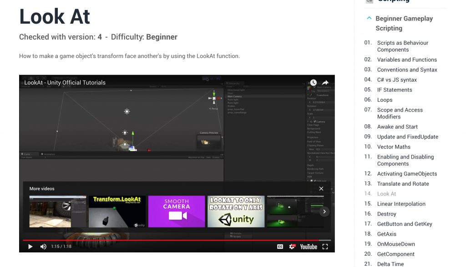The image size is (466, 267).
Task: Go to Activating GameObjects lesson
Action: tap(407, 174)
